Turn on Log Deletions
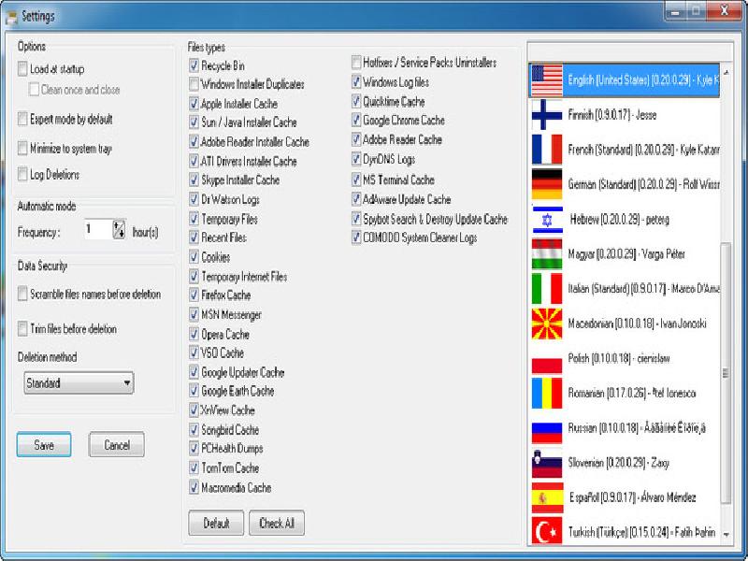Screen dimensions: 748x561 pyautogui.click(x=22, y=174)
